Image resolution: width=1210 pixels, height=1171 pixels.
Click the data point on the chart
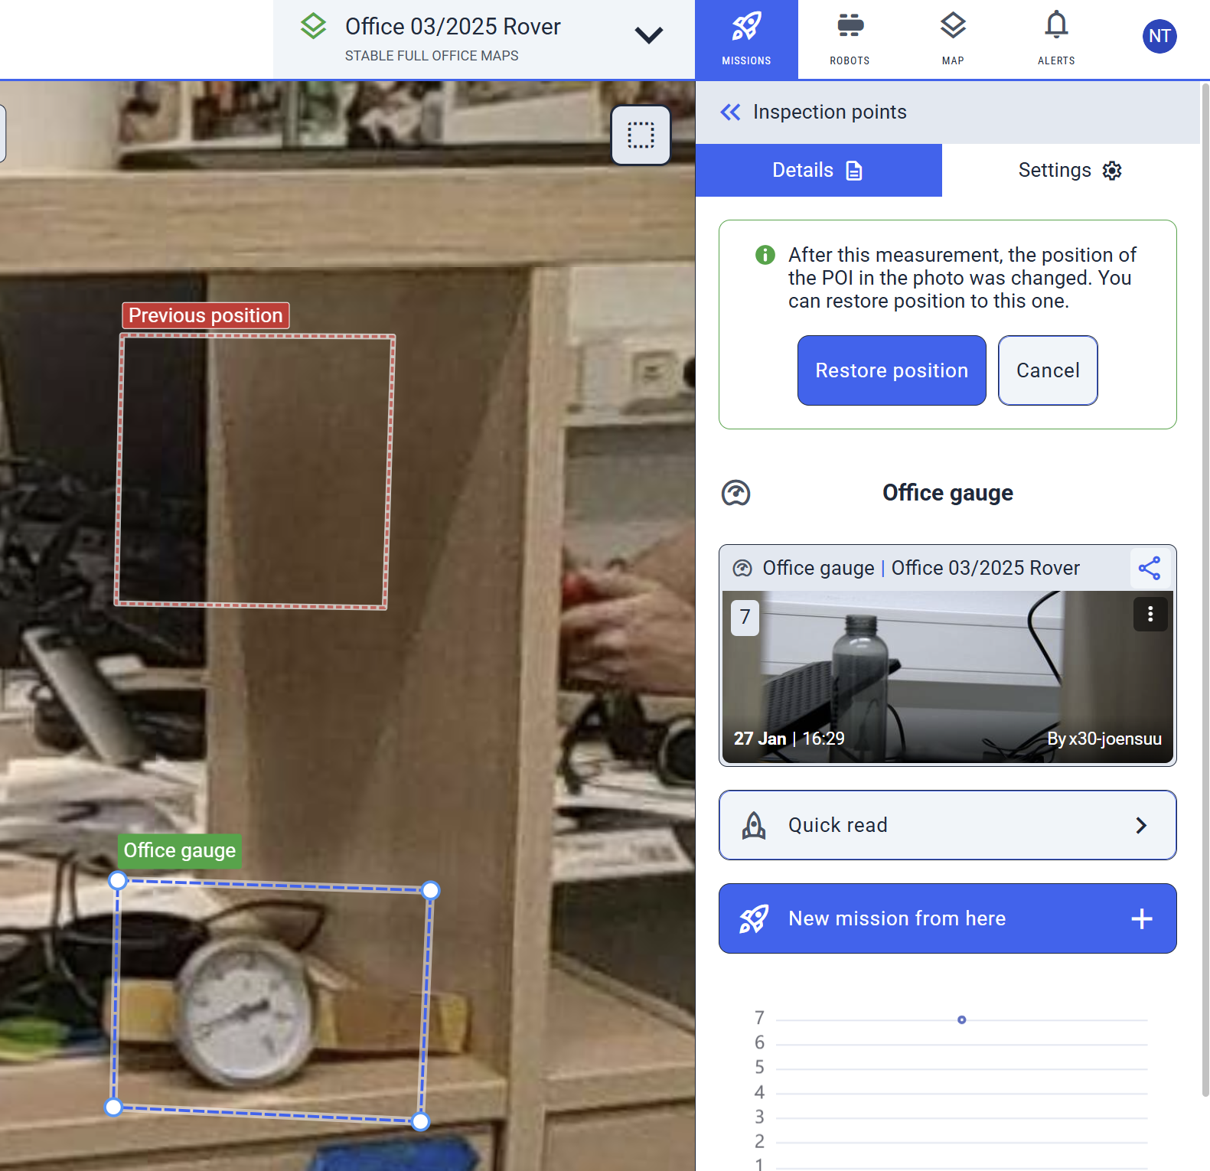point(962,1019)
